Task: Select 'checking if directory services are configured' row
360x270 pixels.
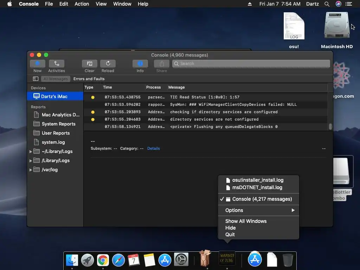Action: pos(205,112)
